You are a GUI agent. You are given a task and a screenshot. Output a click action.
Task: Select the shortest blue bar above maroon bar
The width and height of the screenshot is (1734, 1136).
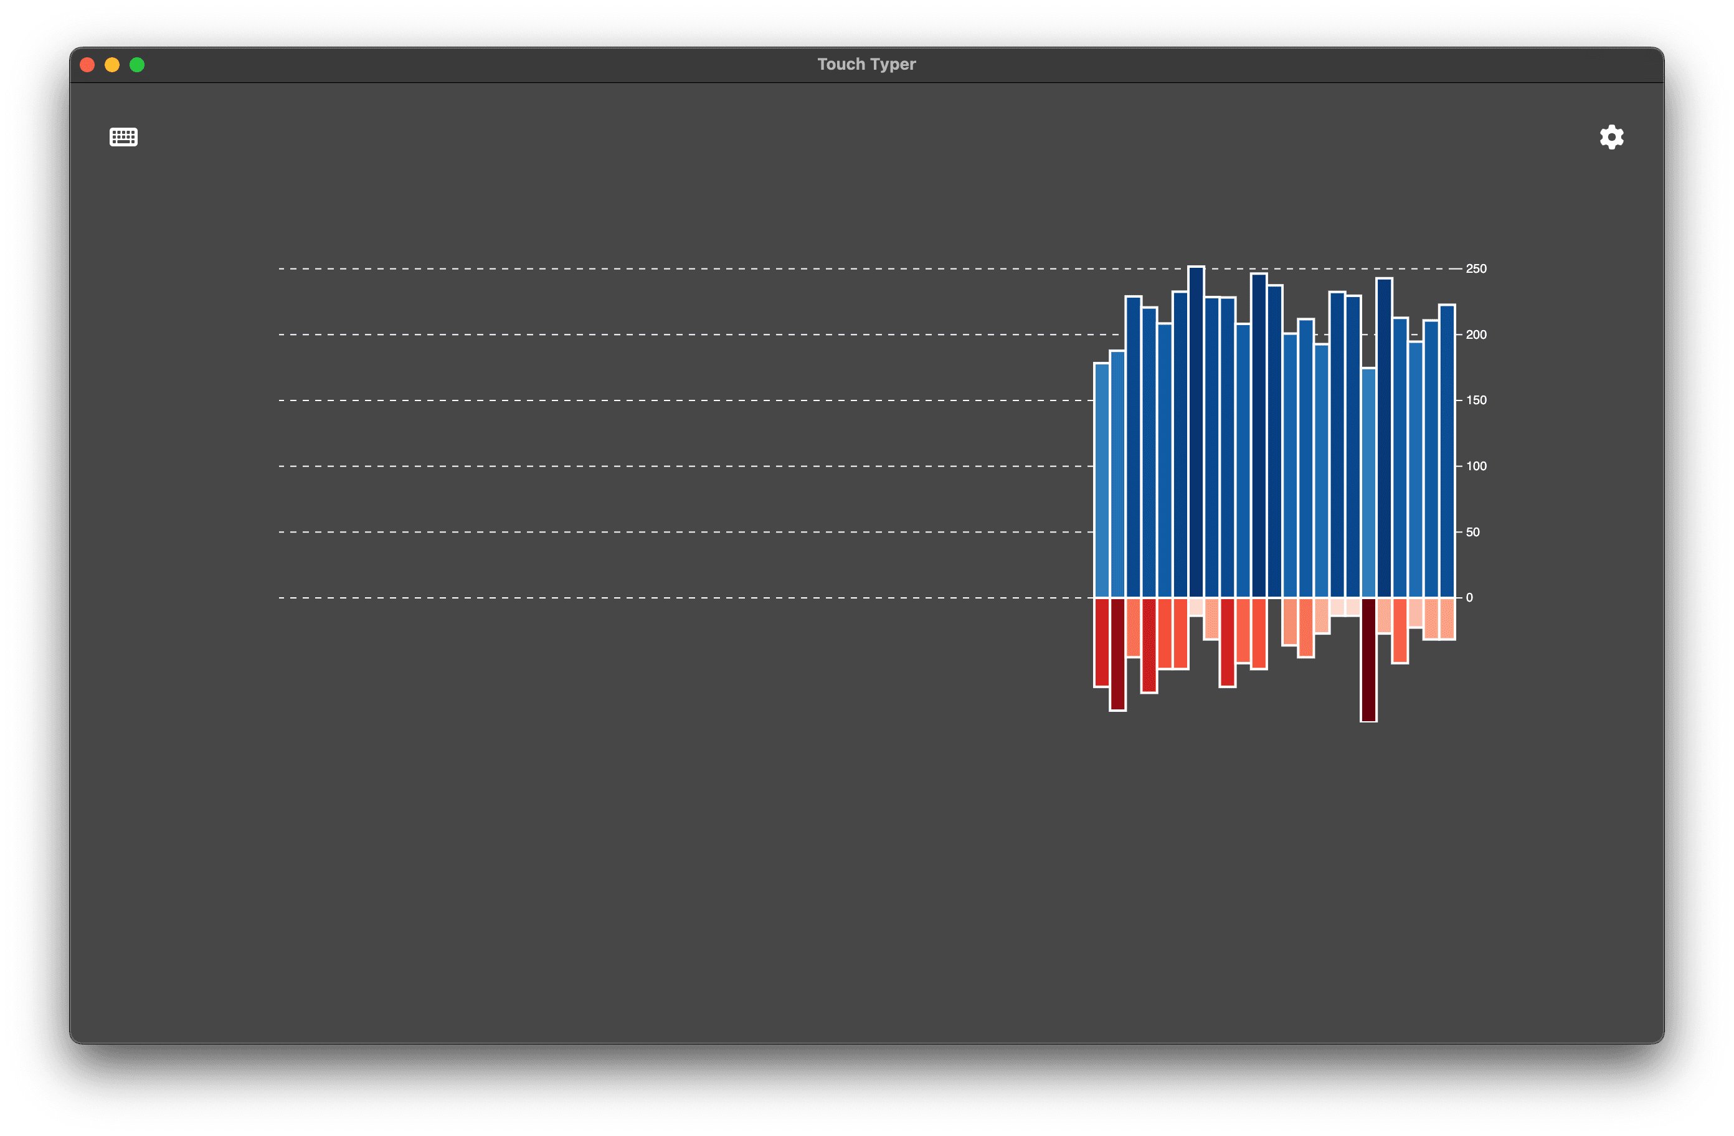pos(1368,483)
